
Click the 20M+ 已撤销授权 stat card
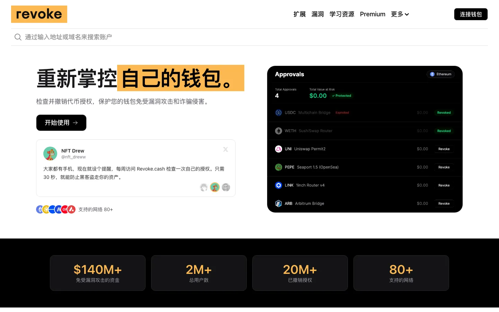pos(300,273)
